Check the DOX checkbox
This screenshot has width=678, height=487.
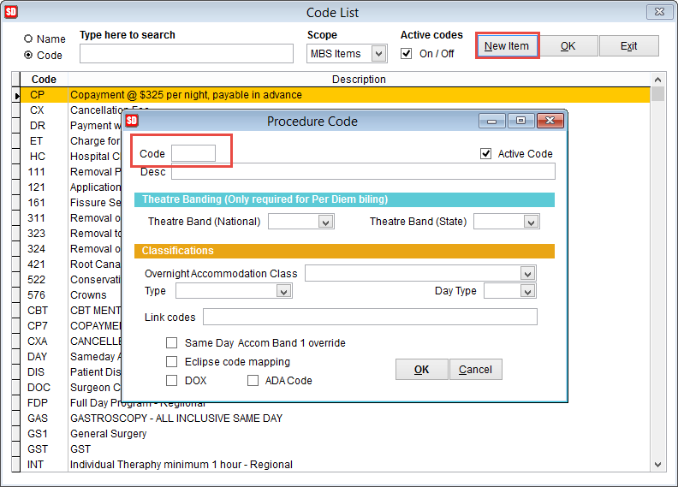(x=172, y=380)
